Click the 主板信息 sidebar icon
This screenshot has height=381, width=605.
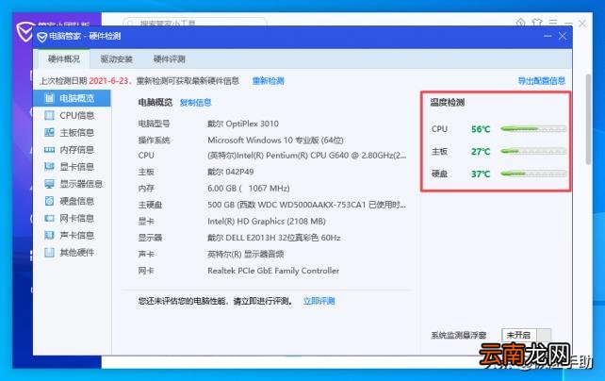click(49, 132)
